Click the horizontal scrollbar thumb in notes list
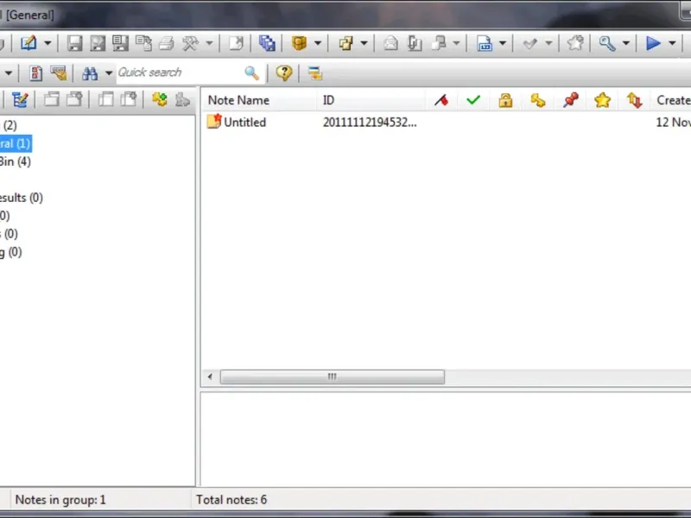The image size is (691, 518). [x=333, y=376]
